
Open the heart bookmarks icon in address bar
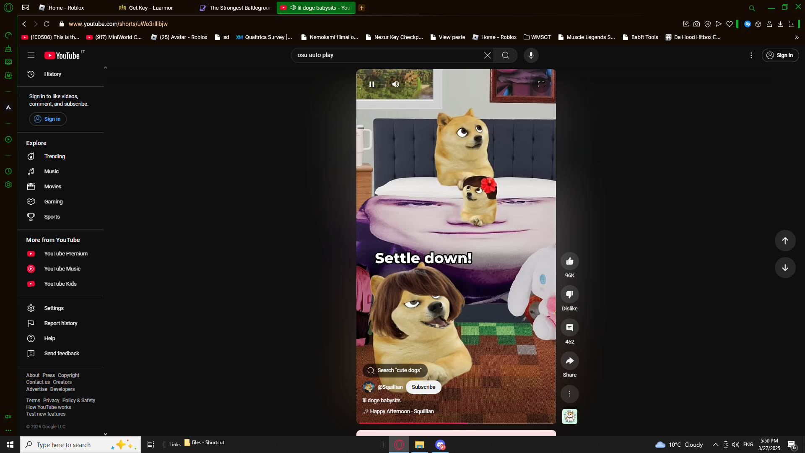[x=730, y=24]
